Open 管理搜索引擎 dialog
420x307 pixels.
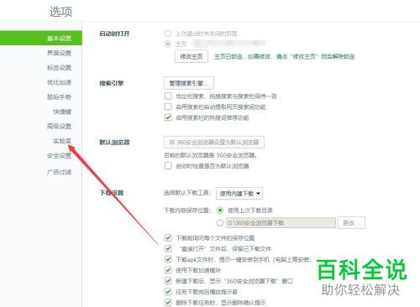pos(189,83)
